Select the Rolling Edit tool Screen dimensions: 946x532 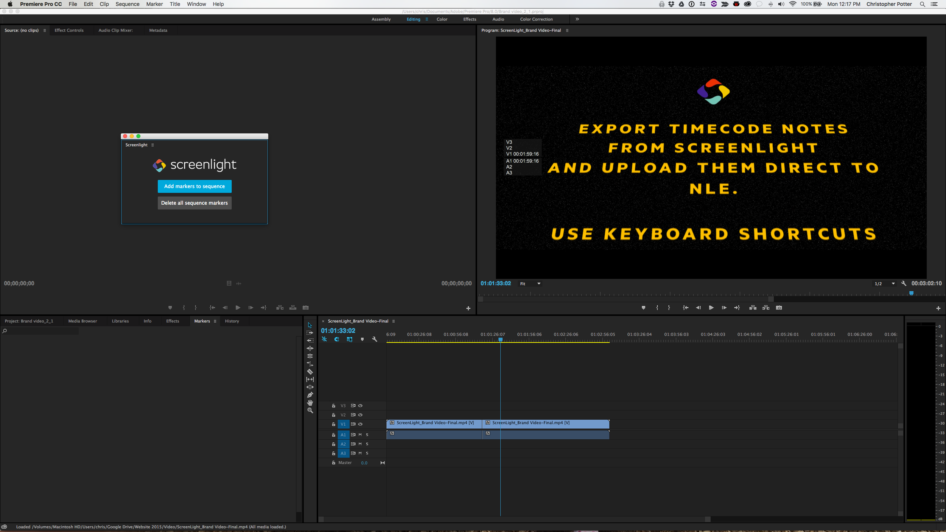pos(310,356)
